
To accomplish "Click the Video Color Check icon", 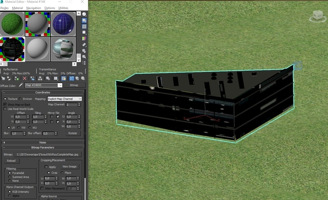I will (x=84, y=39).
